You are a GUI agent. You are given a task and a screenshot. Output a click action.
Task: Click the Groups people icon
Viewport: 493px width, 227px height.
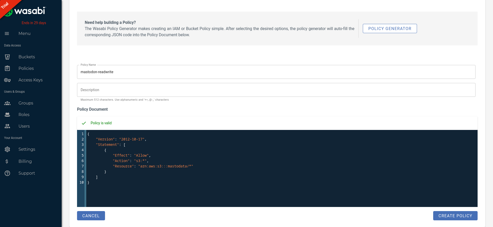pos(7,103)
